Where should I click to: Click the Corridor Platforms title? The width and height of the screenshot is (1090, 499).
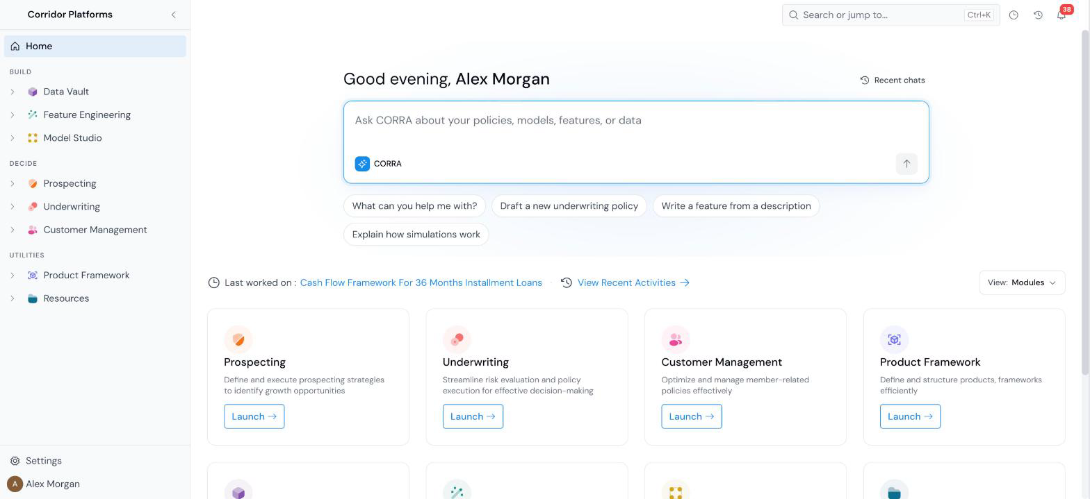tap(70, 15)
